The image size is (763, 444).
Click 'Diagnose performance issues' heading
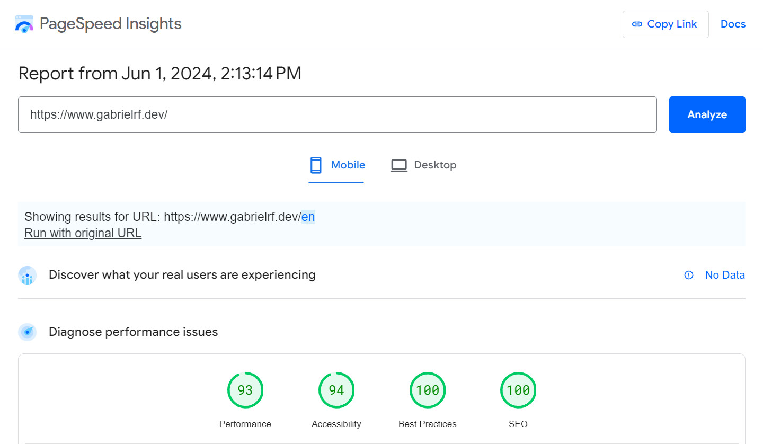(x=134, y=332)
